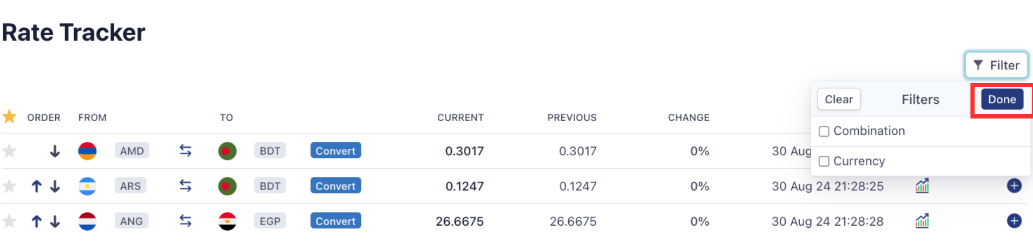Open chart for ARS to BDT rate
The height and width of the screenshot is (250, 1033).
[x=922, y=186]
